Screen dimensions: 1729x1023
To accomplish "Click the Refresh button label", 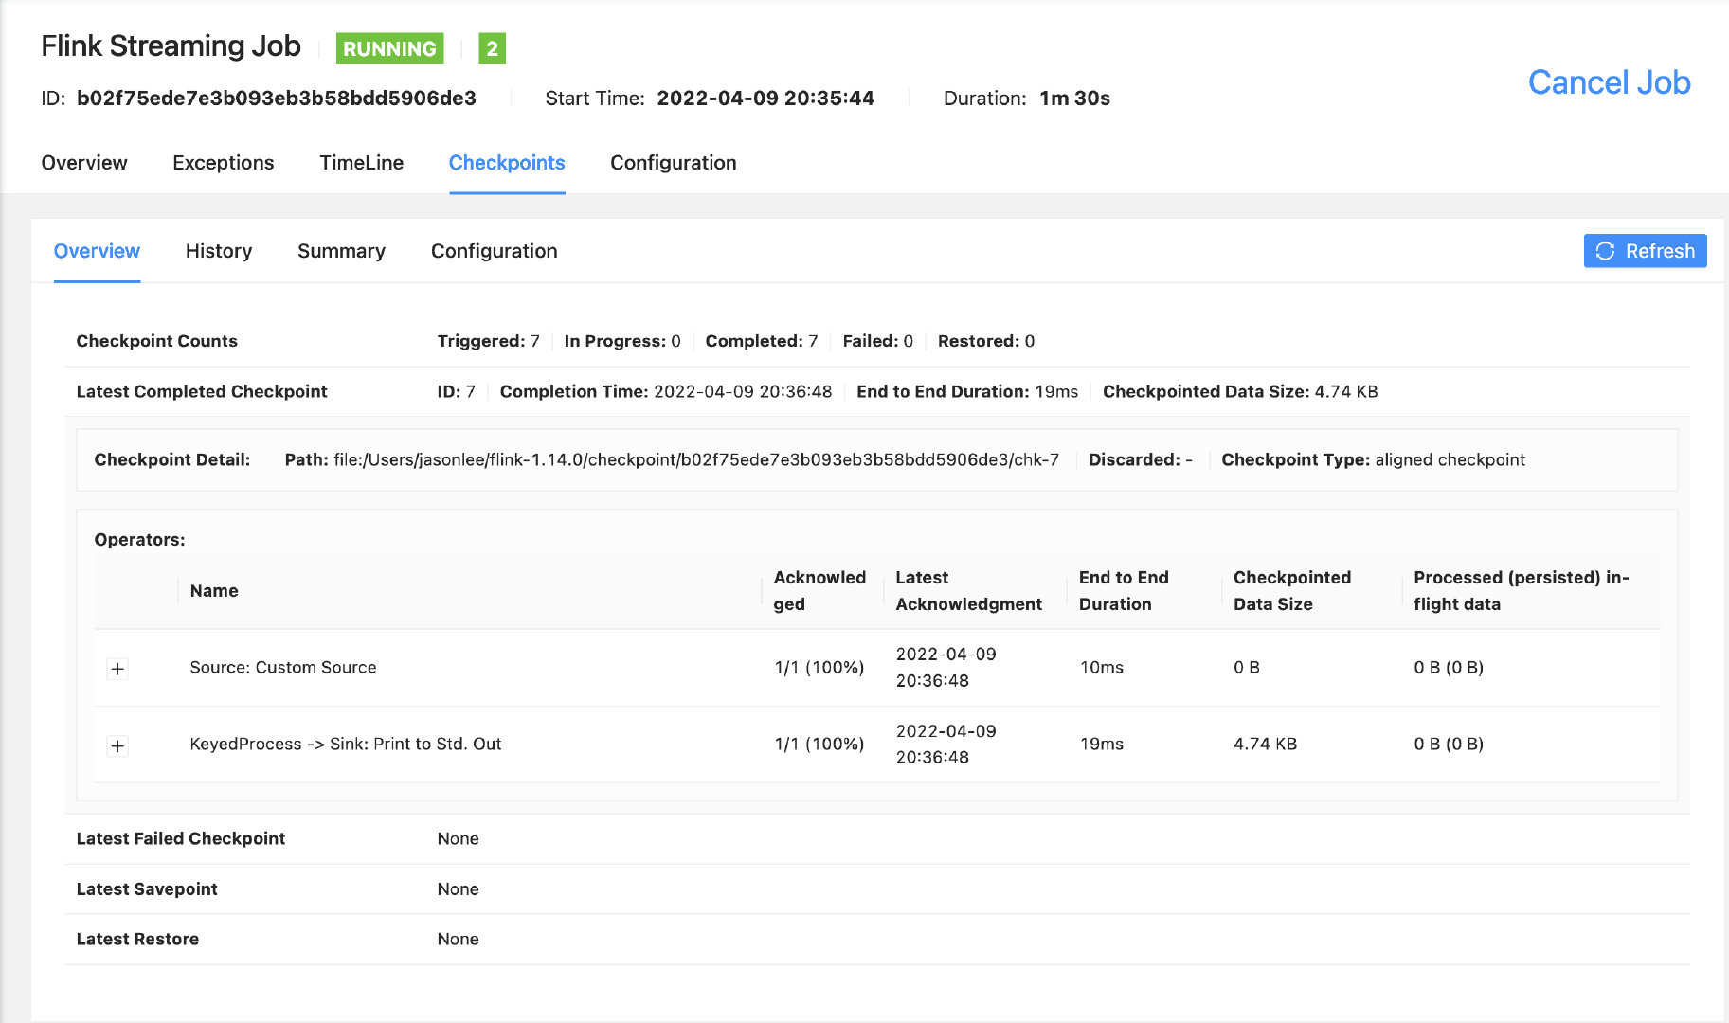I will 1660,251.
